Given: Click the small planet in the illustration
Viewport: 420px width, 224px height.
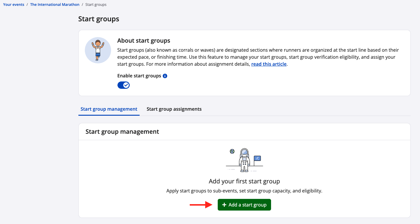Looking at the screenshot, I should [232, 151].
